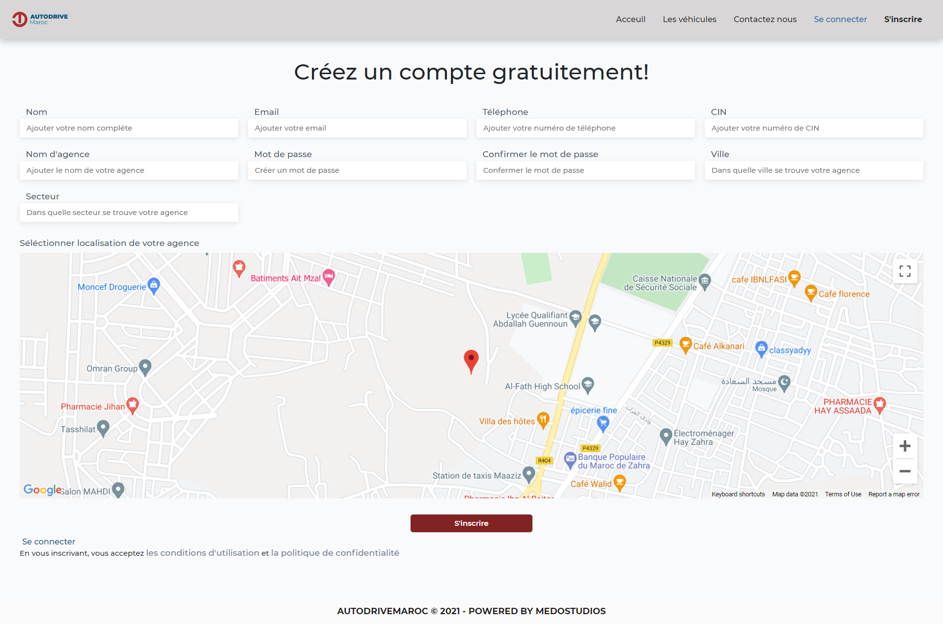Zoom out on the map
Screen dimensions: 943x624
[905, 471]
